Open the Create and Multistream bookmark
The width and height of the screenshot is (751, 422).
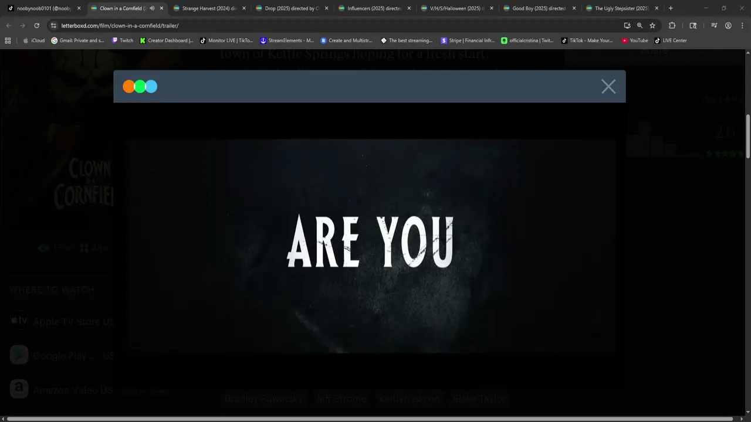point(347,40)
